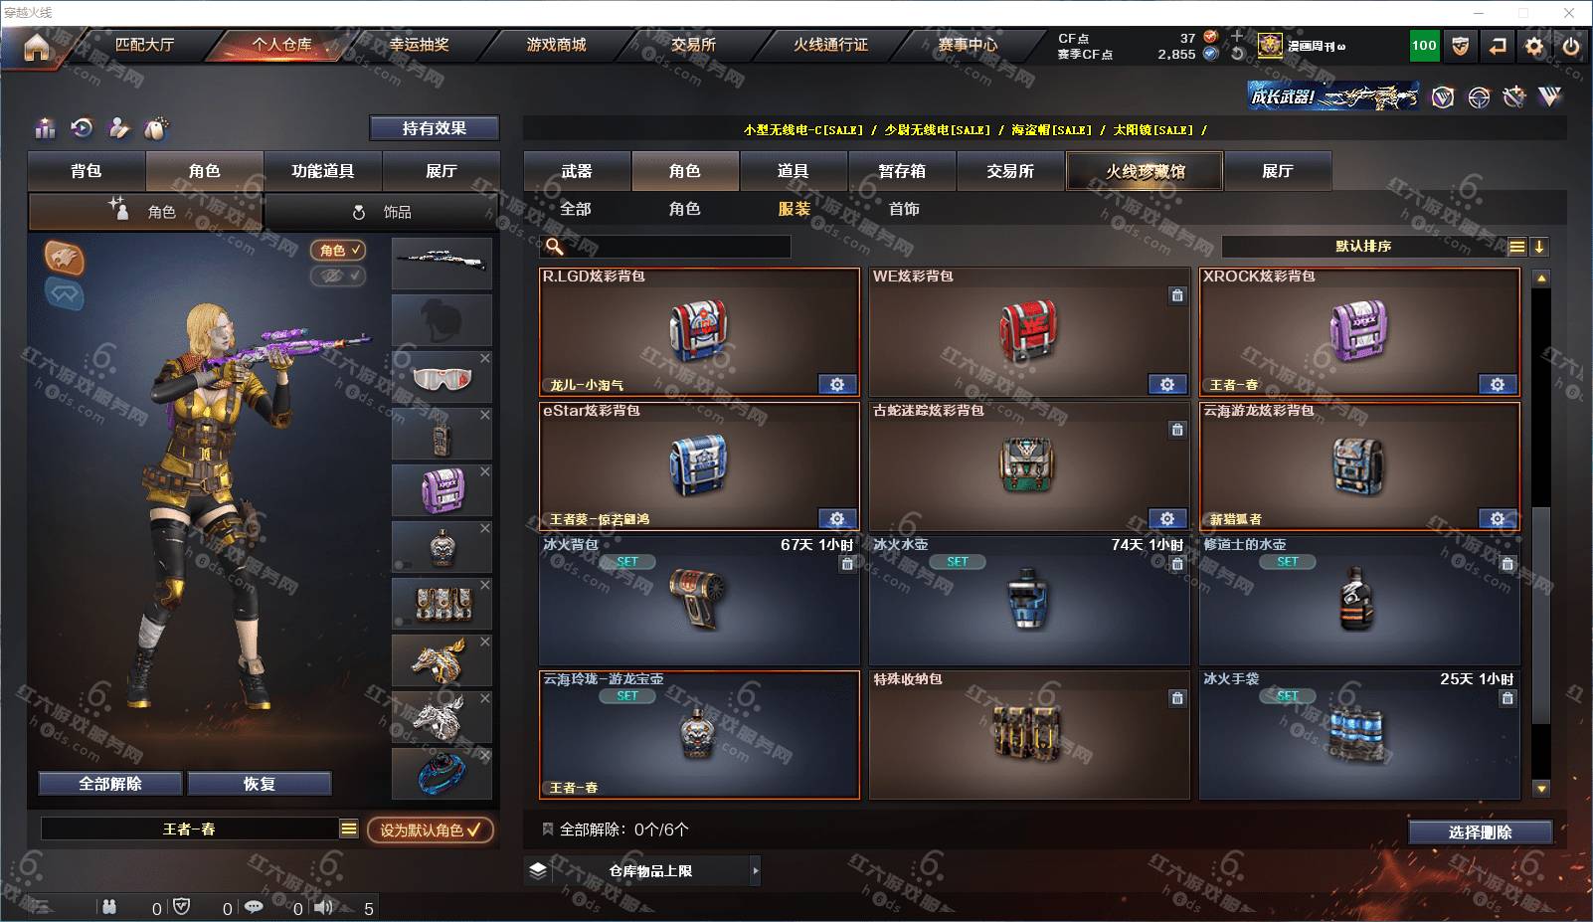Switch to the 火线珍藏馆 tab
Image resolution: width=1593 pixels, height=922 pixels.
tap(1145, 171)
